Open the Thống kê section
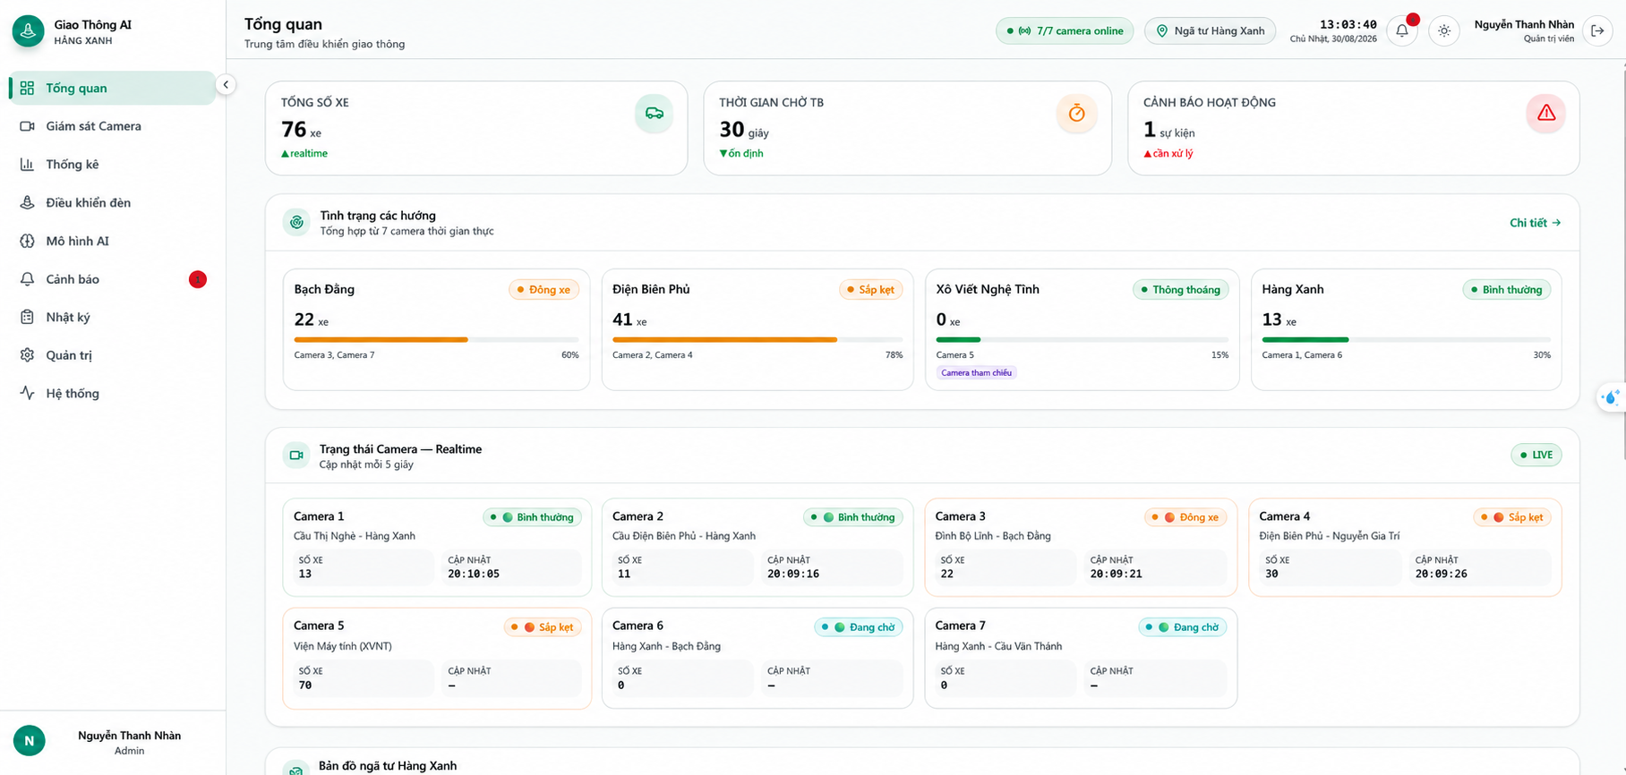The width and height of the screenshot is (1626, 775). (112, 165)
